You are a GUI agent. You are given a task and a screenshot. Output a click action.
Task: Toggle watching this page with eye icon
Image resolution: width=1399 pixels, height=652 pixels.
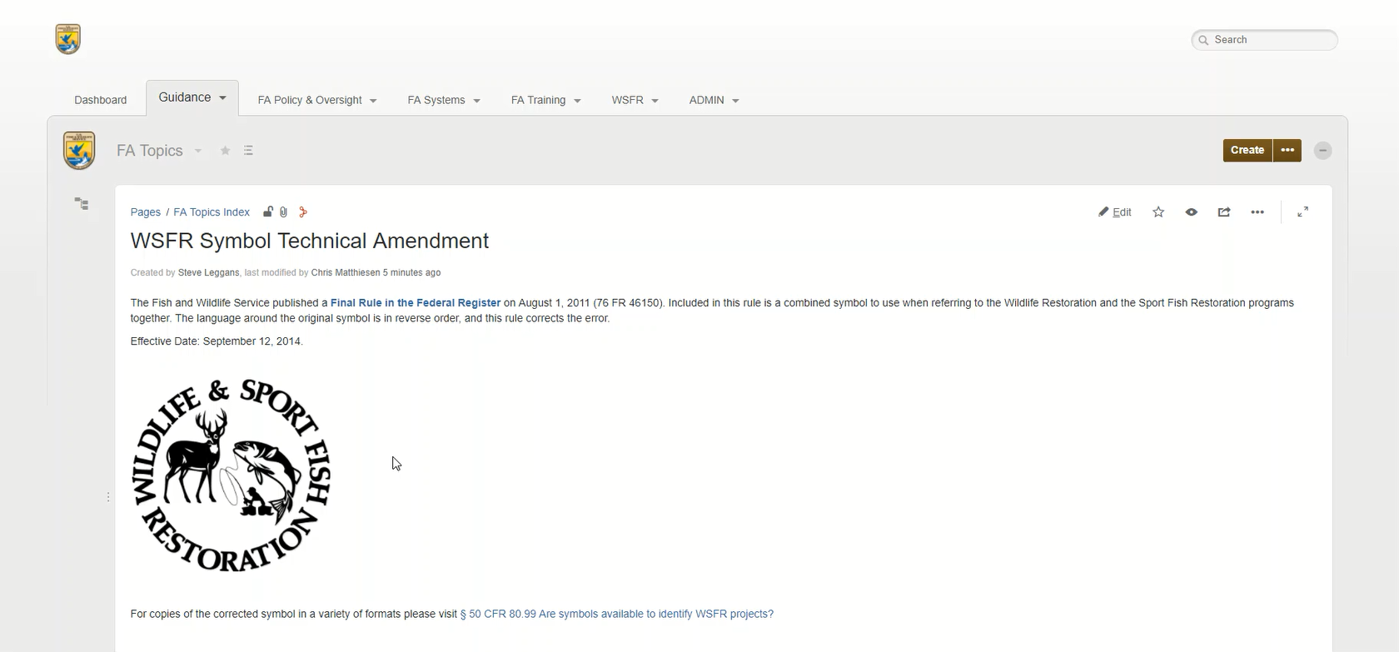pos(1192,212)
